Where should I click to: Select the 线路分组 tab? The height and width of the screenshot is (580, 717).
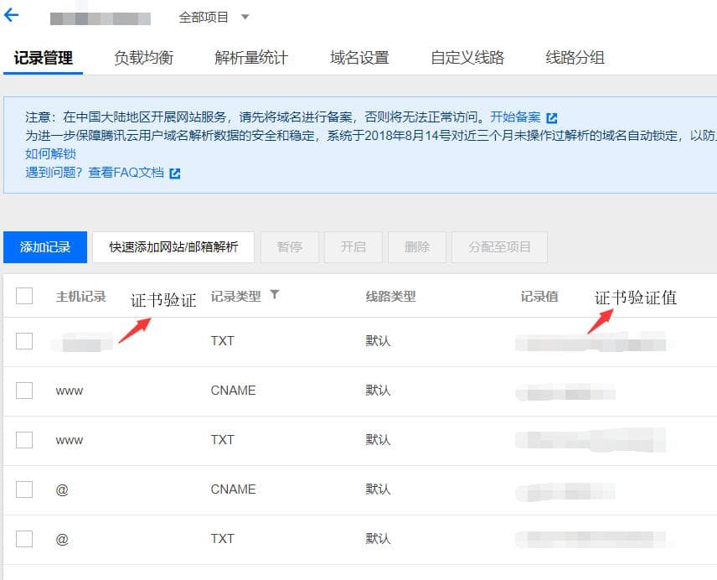point(575,58)
